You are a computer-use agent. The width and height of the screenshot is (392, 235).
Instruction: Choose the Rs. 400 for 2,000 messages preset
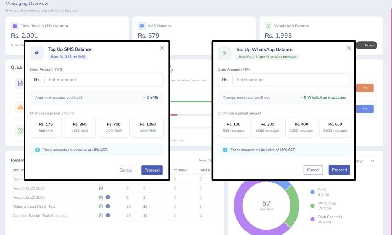coord(301,127)
